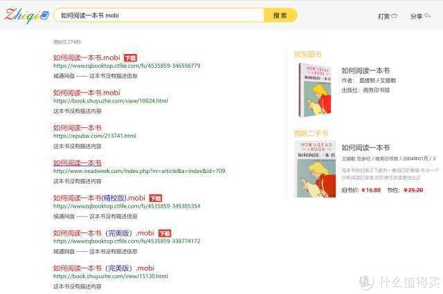Click the search query input field
The width and height of the screenshot is (443, 294).
pyautogui.click(x=159, y=15)
